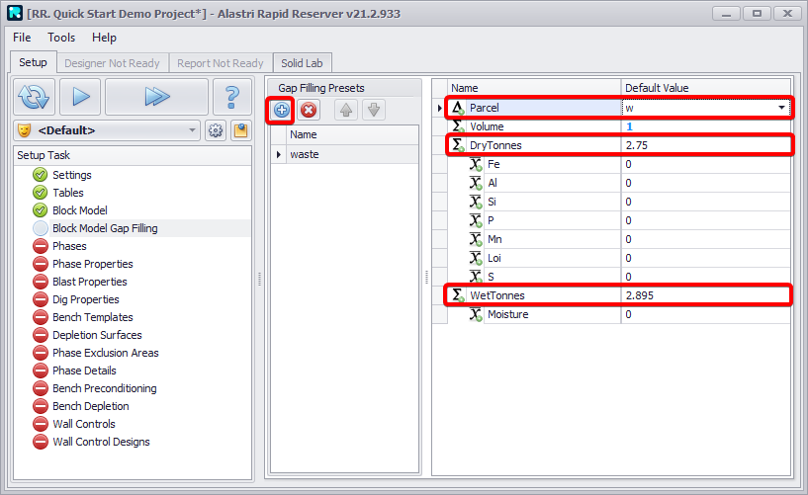This screenshot has width=808, height=495.
Task: Select the Wall Control Designs task
Action: pos(101,442)
